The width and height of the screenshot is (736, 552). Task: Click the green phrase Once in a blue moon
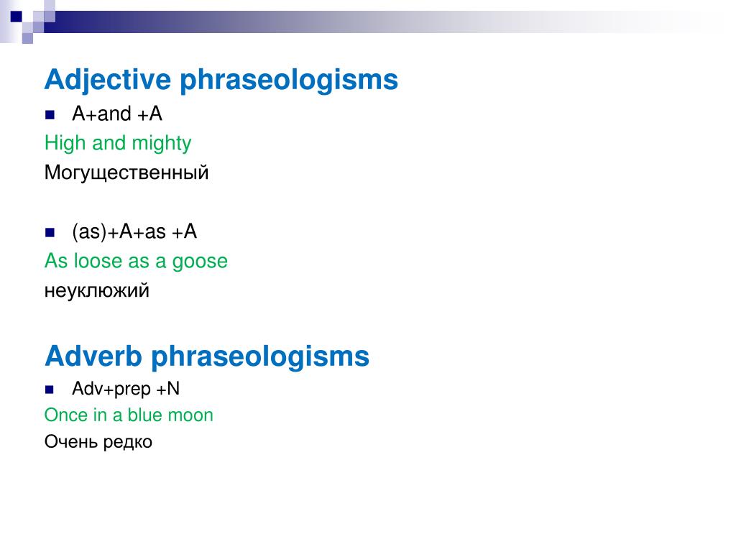click(x=129, y=415)
